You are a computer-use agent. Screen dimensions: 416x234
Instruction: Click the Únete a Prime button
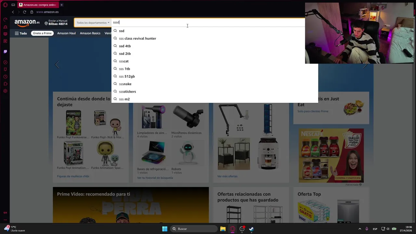point(42,33)
